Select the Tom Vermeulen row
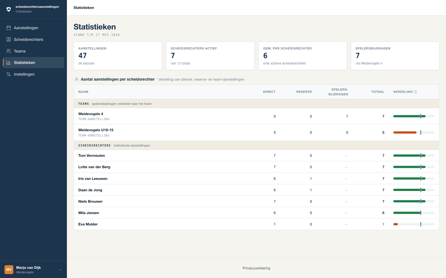This screenshot has height=278, width=446. coord(256,156)
